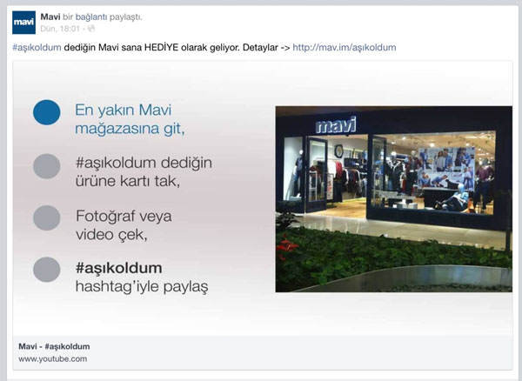Select gray circle beside "Fotoğraf veya video çek"

46,217
